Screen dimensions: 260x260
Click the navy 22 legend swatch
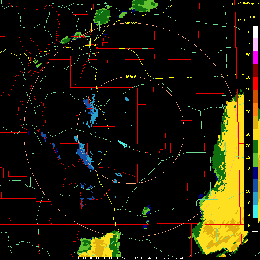255,173
